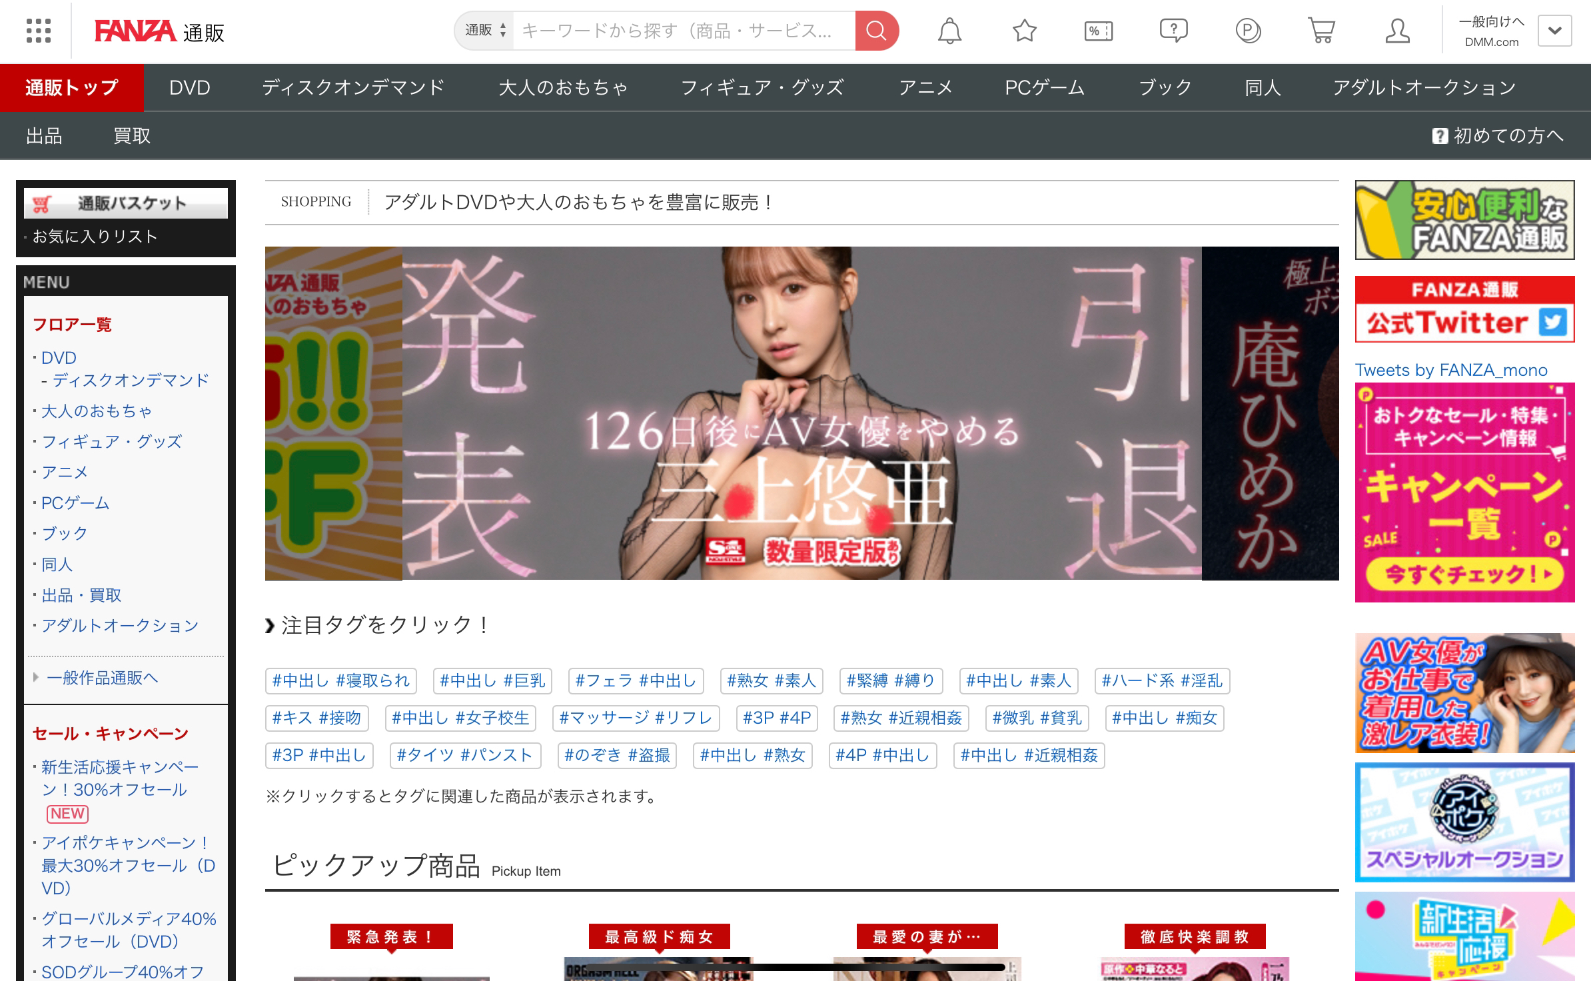Click sidebar PCゲーム link
The width and height of the screenshot is (1591, 981).
click(75, 502)
